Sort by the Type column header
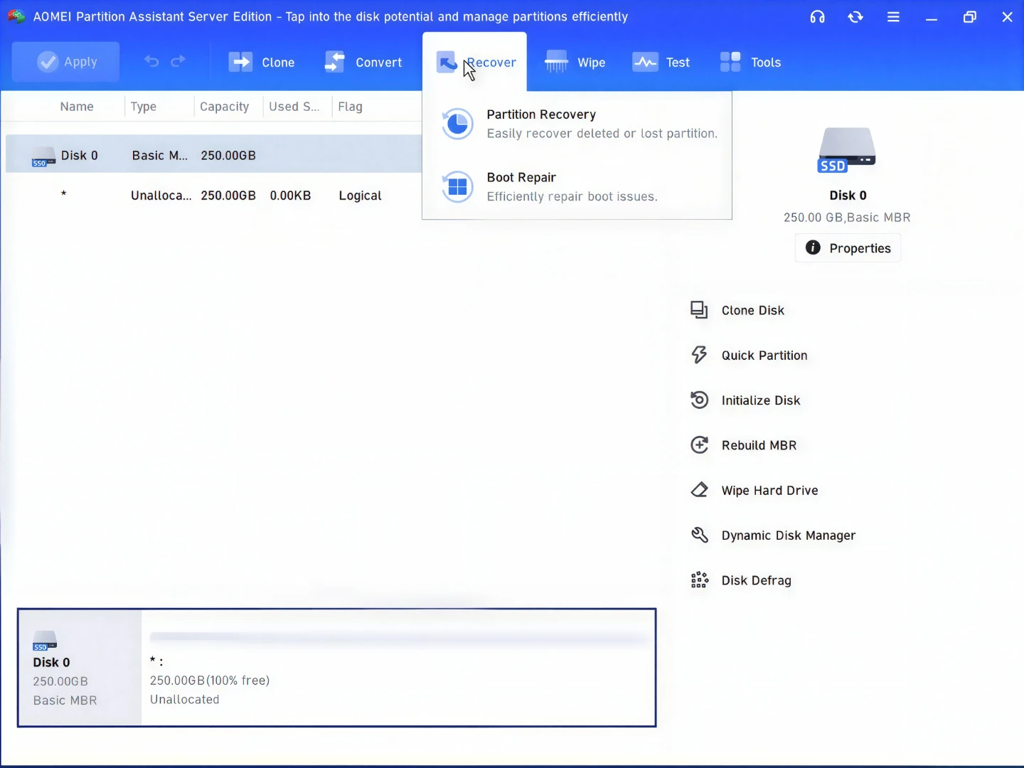The height and width of the screenshot is (768, 1024). pyautogui.click(x=144, y=107)
